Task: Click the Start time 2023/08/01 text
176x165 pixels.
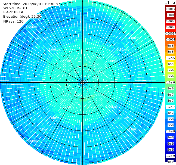Action: [x=31, y=4]
